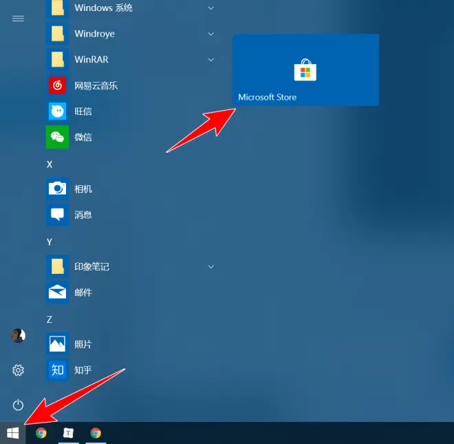This screenshot has height=444, width=454.
Task: Open the Typora taskbar icon
Action: tap(68, 433)
